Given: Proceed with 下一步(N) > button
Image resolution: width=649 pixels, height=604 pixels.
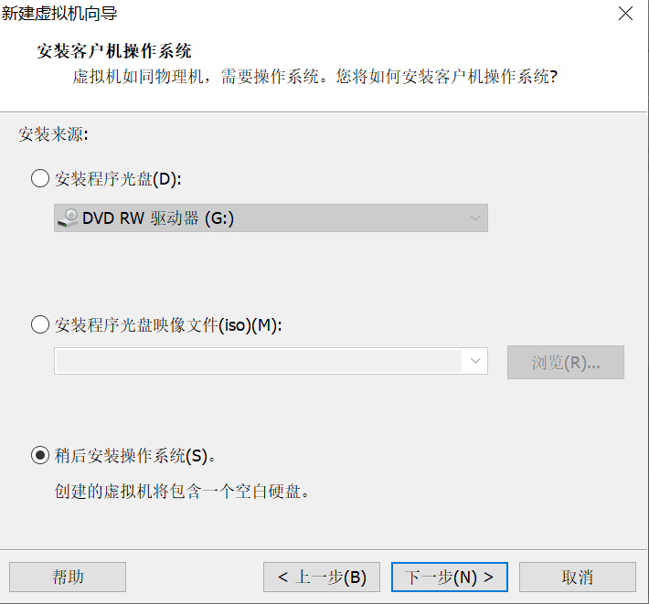Looking at the screenshot, I should tap(450, 577).
